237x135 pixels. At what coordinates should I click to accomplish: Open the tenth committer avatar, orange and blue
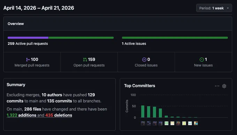click(196, 123)
